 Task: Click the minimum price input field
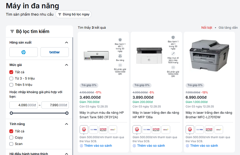pyautogui.click(x=23, y=105)
